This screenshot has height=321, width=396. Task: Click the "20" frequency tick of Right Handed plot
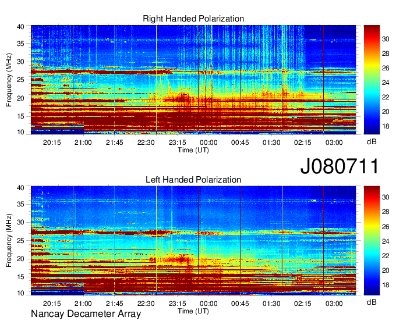click(x=20, y=98)
